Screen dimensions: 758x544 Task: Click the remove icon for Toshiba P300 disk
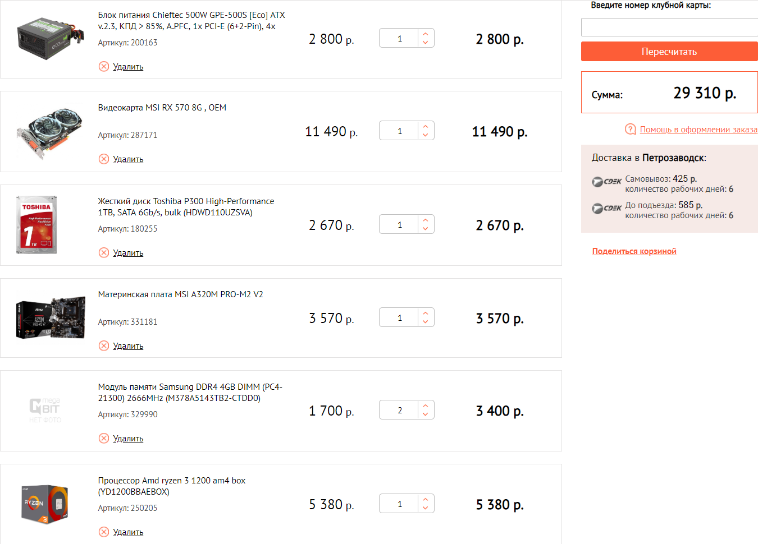104,253
